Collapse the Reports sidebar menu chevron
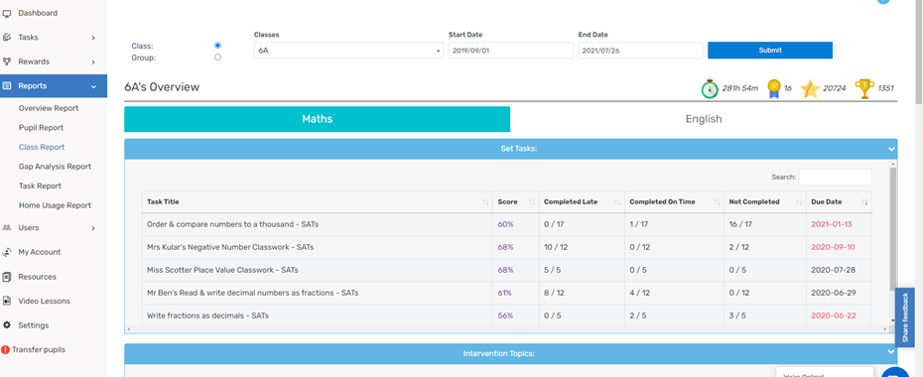 [x=93, y=86]
